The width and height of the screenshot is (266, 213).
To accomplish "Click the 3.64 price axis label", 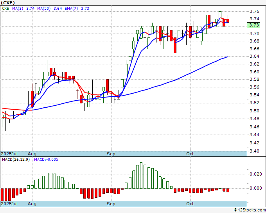I will [254, 56].
